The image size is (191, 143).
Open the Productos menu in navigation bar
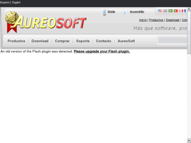[x=16, y=41]
